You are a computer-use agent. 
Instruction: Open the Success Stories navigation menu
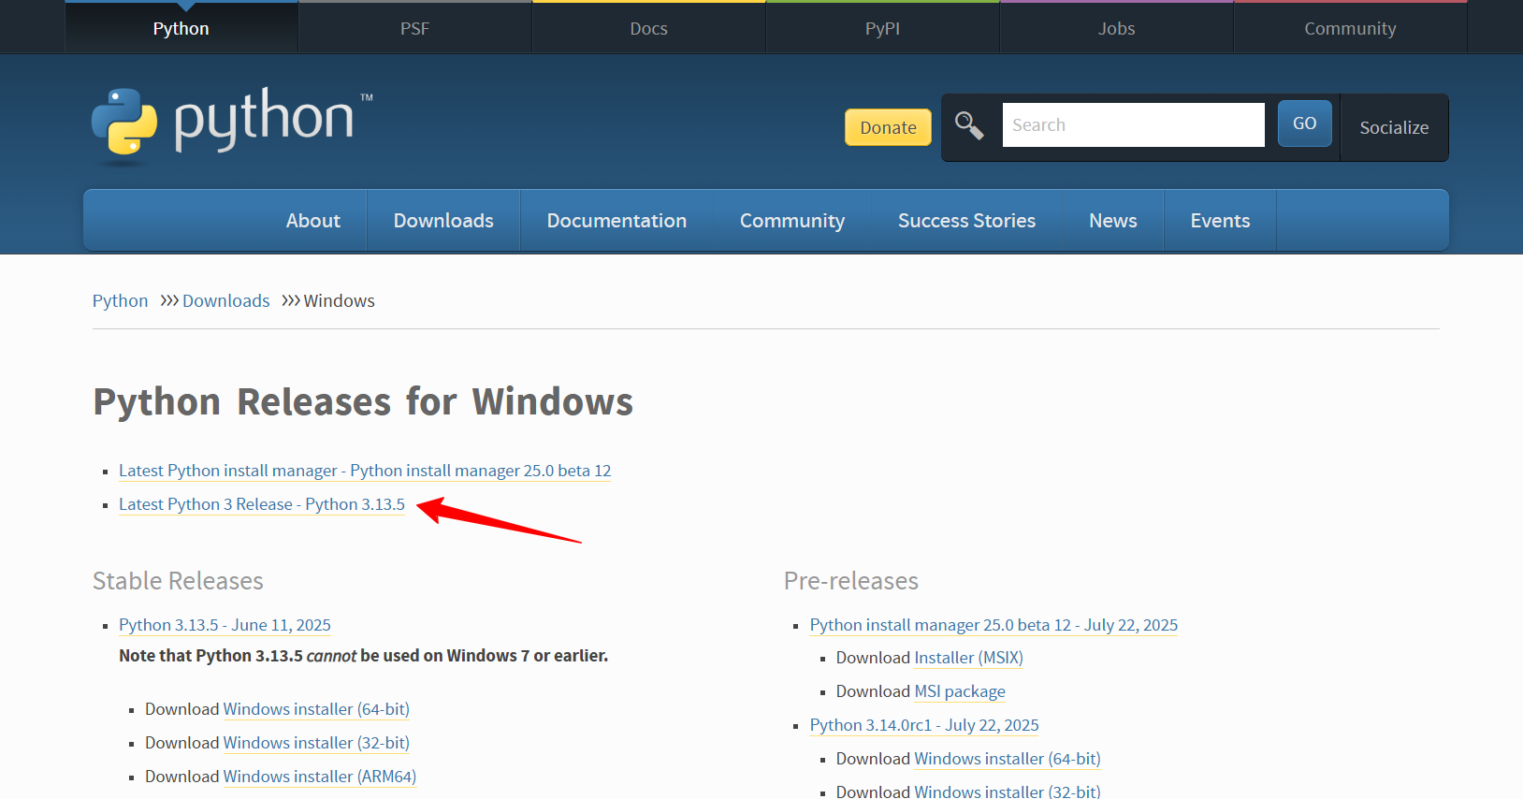(x=966, y=220)
